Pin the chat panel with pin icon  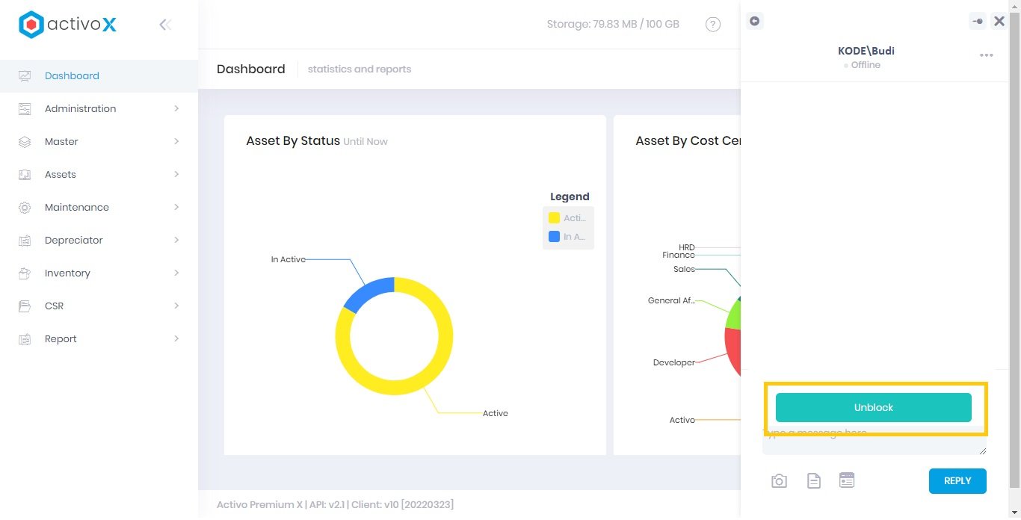point(977,22)
